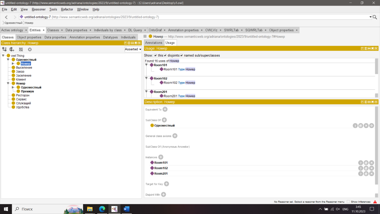The width and height of the screenshot is (380, 214).
Task: Click the ontology IRI address field
Action: (x=196, y=17)
